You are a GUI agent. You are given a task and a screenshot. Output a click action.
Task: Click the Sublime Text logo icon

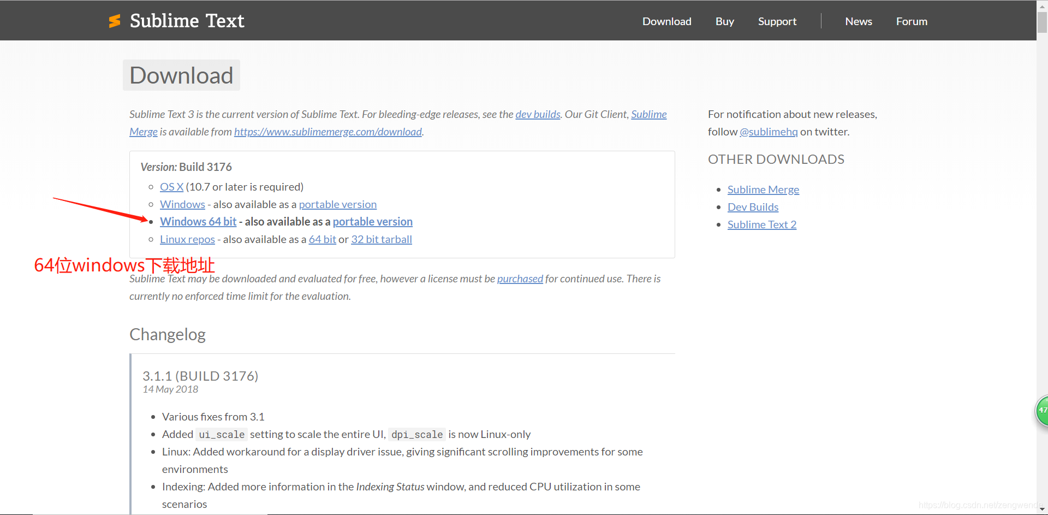[115, 21]
